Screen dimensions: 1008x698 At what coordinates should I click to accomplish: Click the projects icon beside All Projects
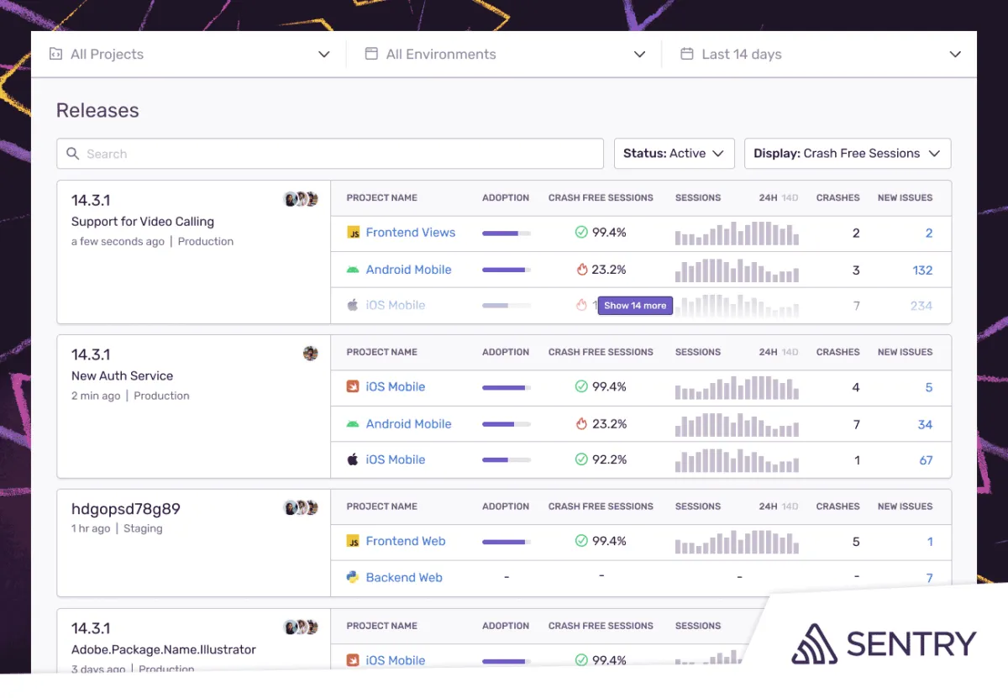55,54
